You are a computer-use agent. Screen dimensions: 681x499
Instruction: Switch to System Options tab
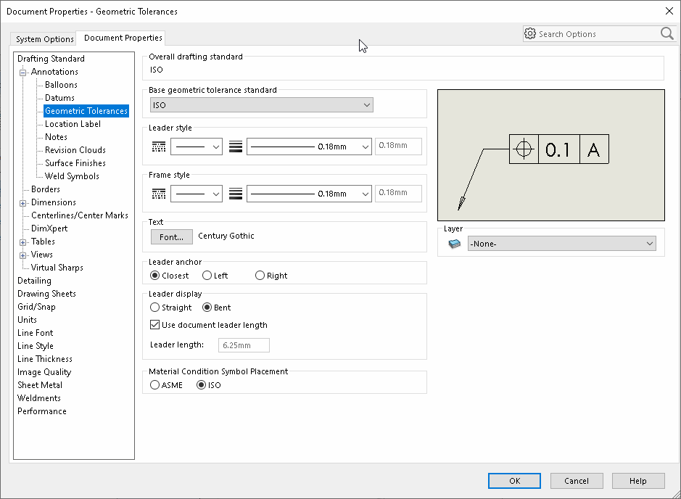point(45,39)
